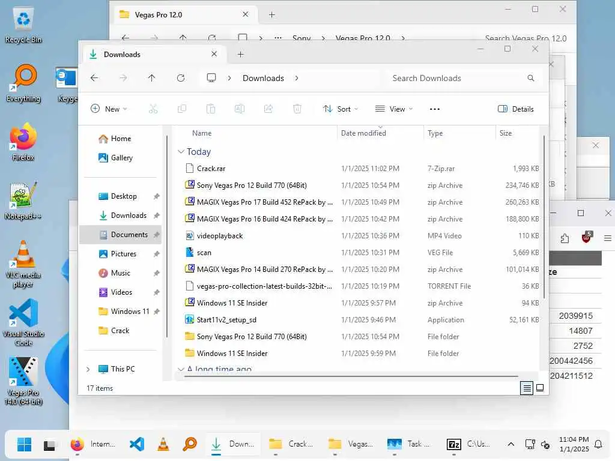Open Documents in navigation pane
The height and width of the screenshot is (461, 615).
point(120,235)
